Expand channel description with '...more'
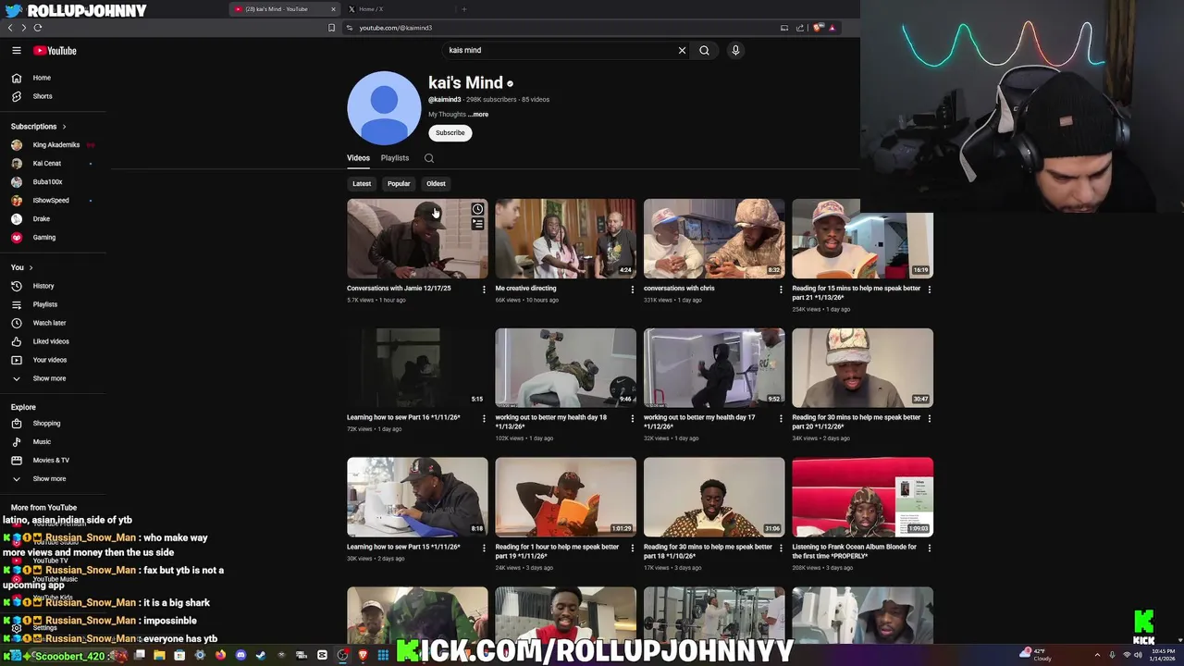Viewport: 1184px width, 666px height. click(x=478, y=115)
